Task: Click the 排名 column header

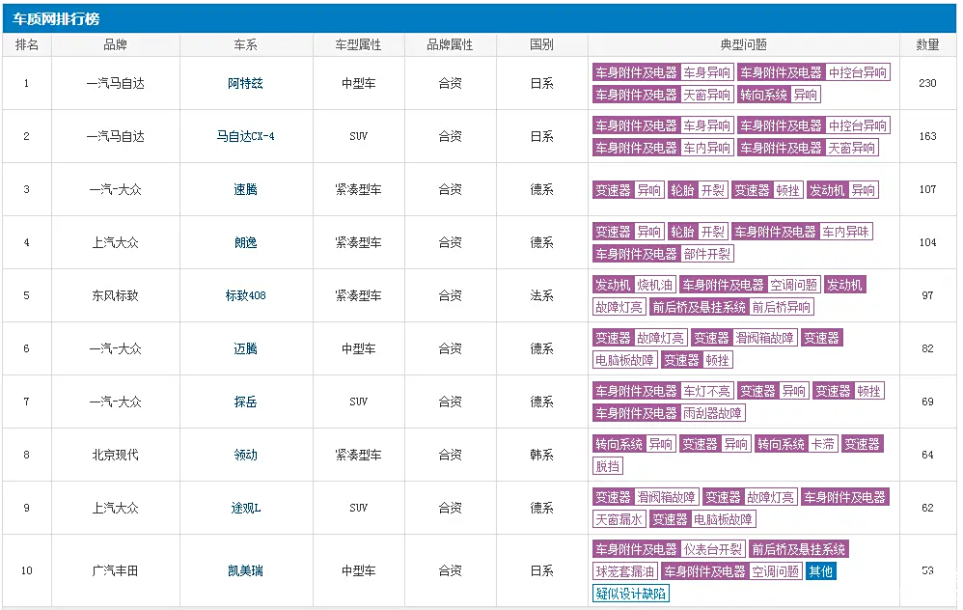Action: point(27,44)
